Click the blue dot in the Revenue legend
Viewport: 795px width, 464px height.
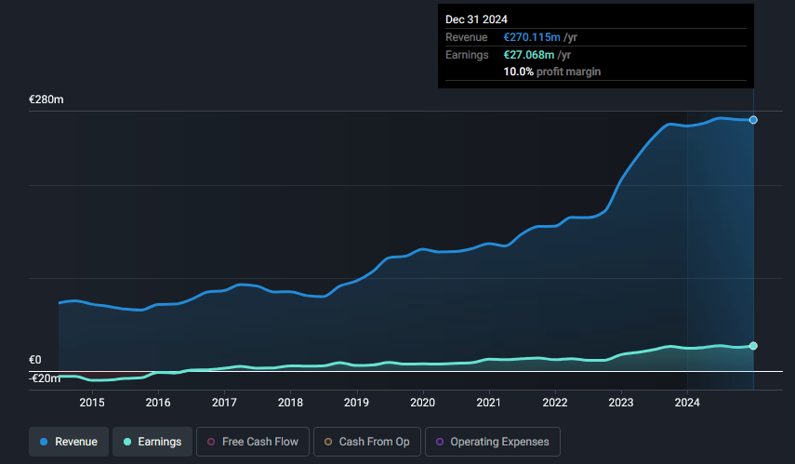coord(45,442)
